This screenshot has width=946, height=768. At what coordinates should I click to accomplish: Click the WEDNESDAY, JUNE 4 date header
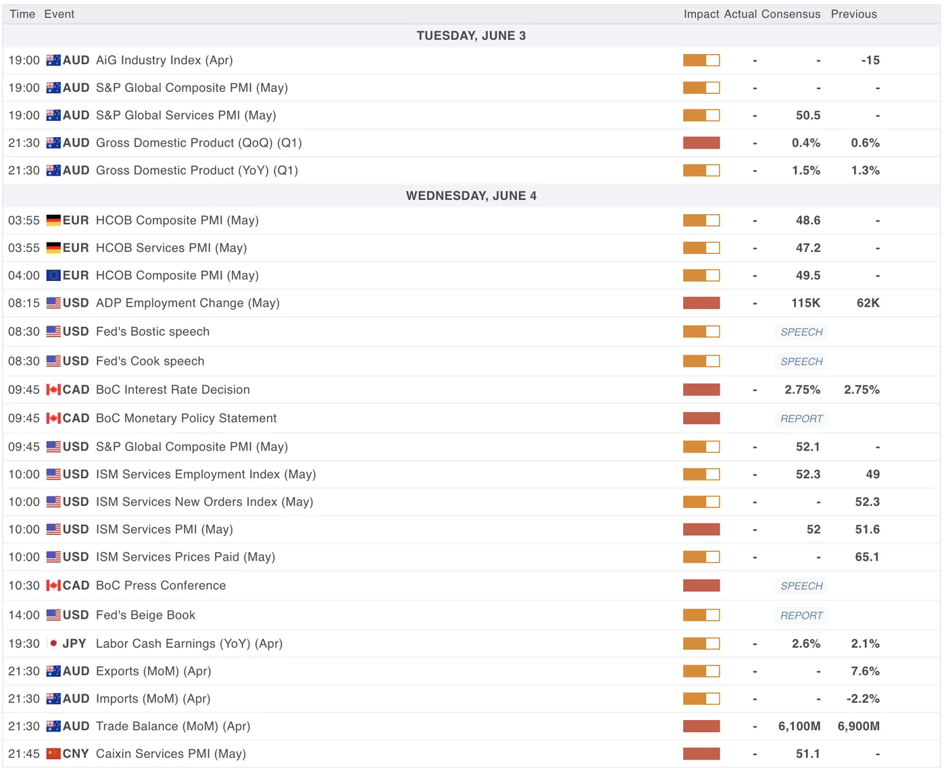click(471, 196)
